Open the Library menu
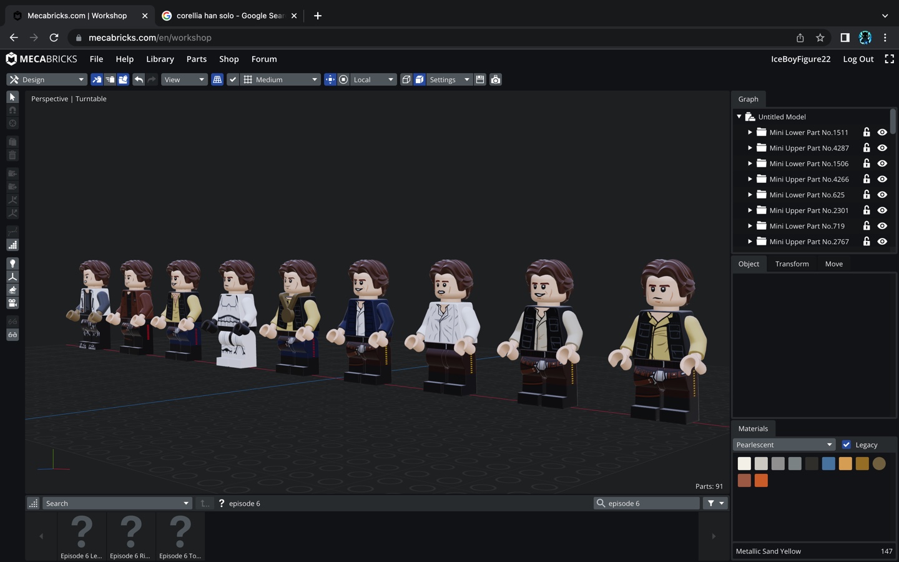This screenshot has height=562, width=899. (x=160, y=59)
